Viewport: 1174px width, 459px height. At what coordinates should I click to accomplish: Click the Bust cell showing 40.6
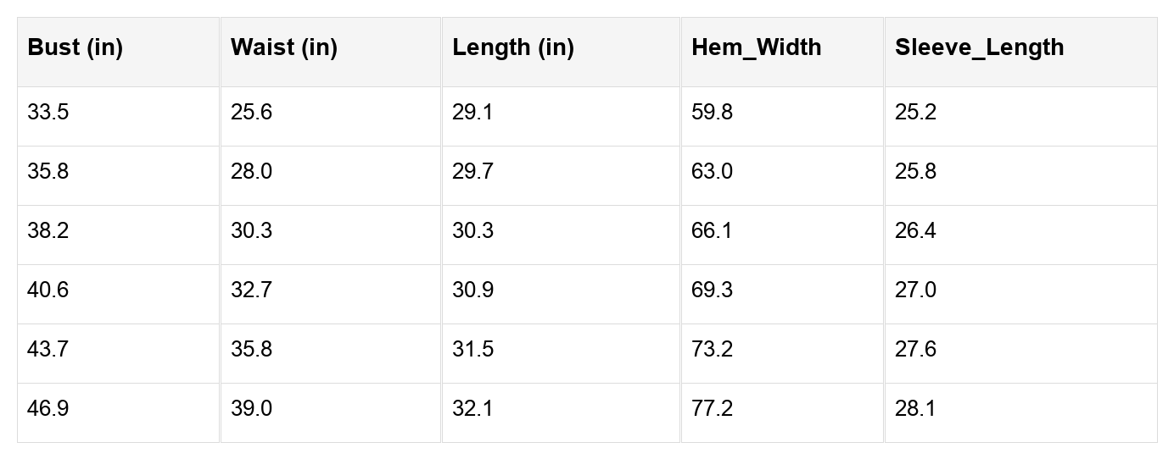click(x=48, y=290)
